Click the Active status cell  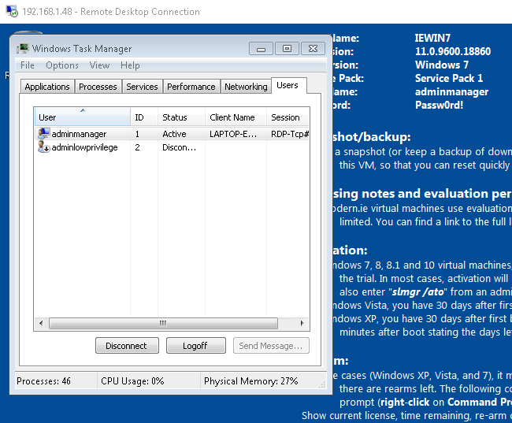pyautogui.click(x=174, y=134)
